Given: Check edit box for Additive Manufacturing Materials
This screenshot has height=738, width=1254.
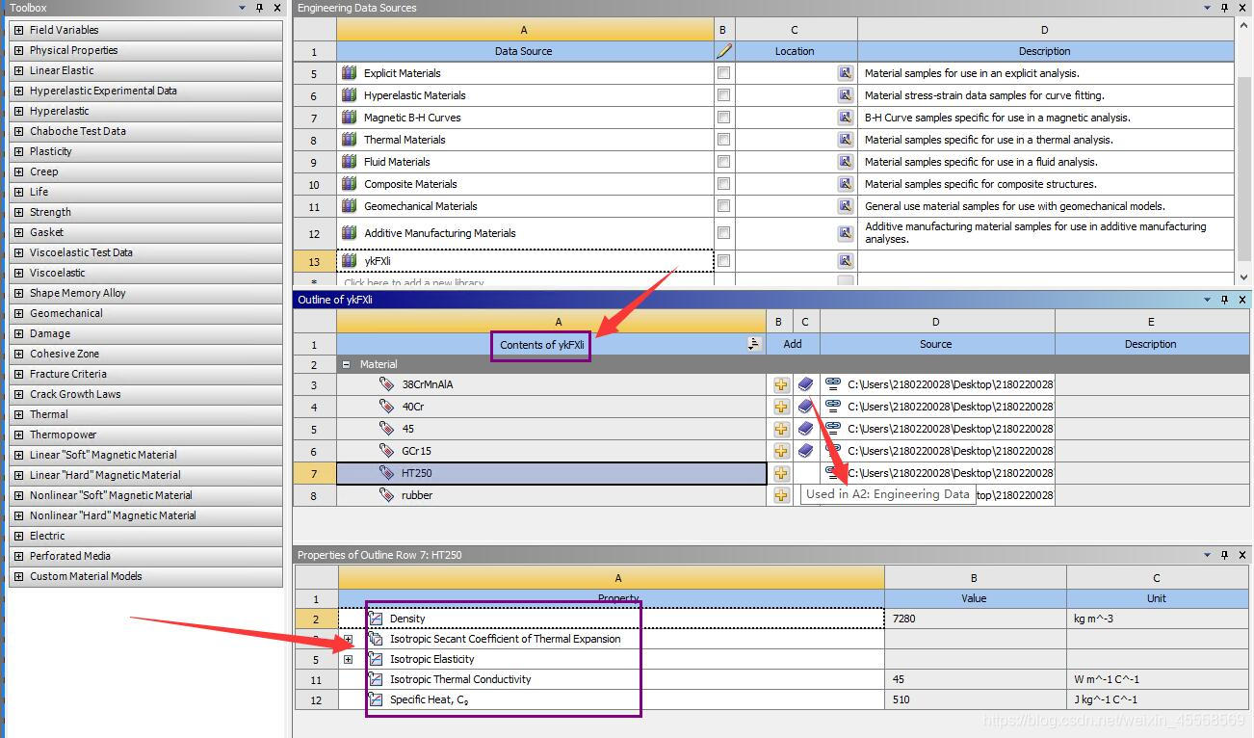Looking at the screenshot, I should pos(723,232).
